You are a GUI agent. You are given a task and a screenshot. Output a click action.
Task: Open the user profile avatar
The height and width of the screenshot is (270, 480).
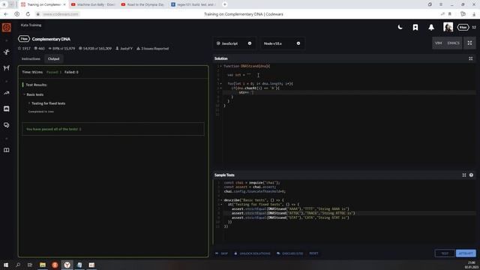tap(448, 27)
